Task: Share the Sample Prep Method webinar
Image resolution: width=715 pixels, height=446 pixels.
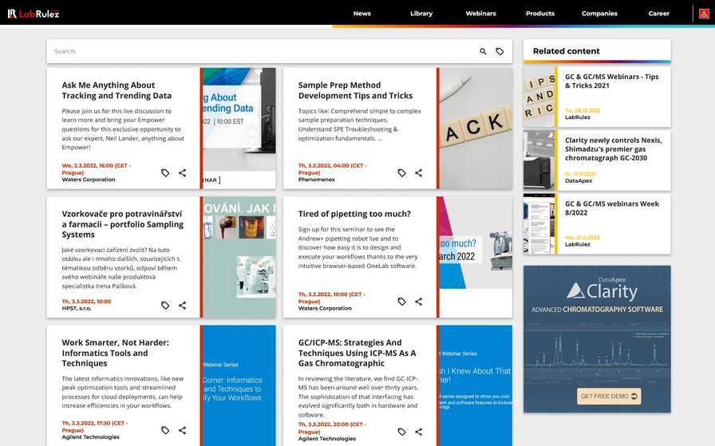Action: pos(419,173)
